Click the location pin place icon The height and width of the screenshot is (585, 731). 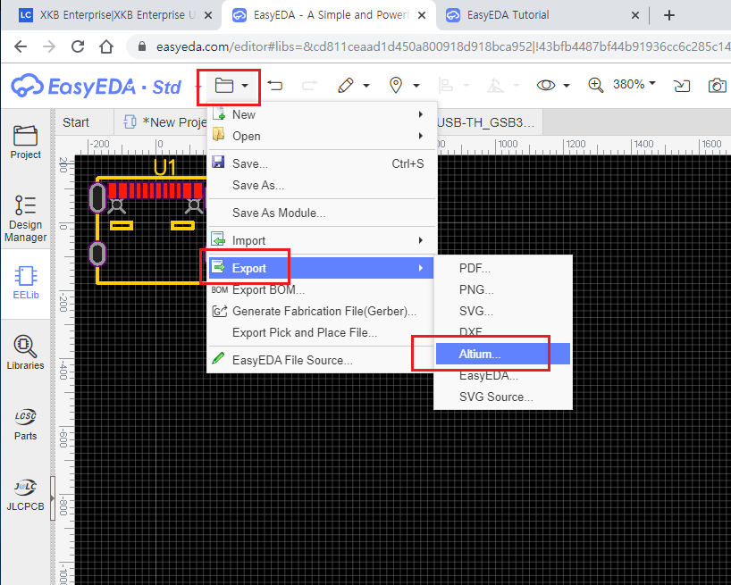click(396, 86)
